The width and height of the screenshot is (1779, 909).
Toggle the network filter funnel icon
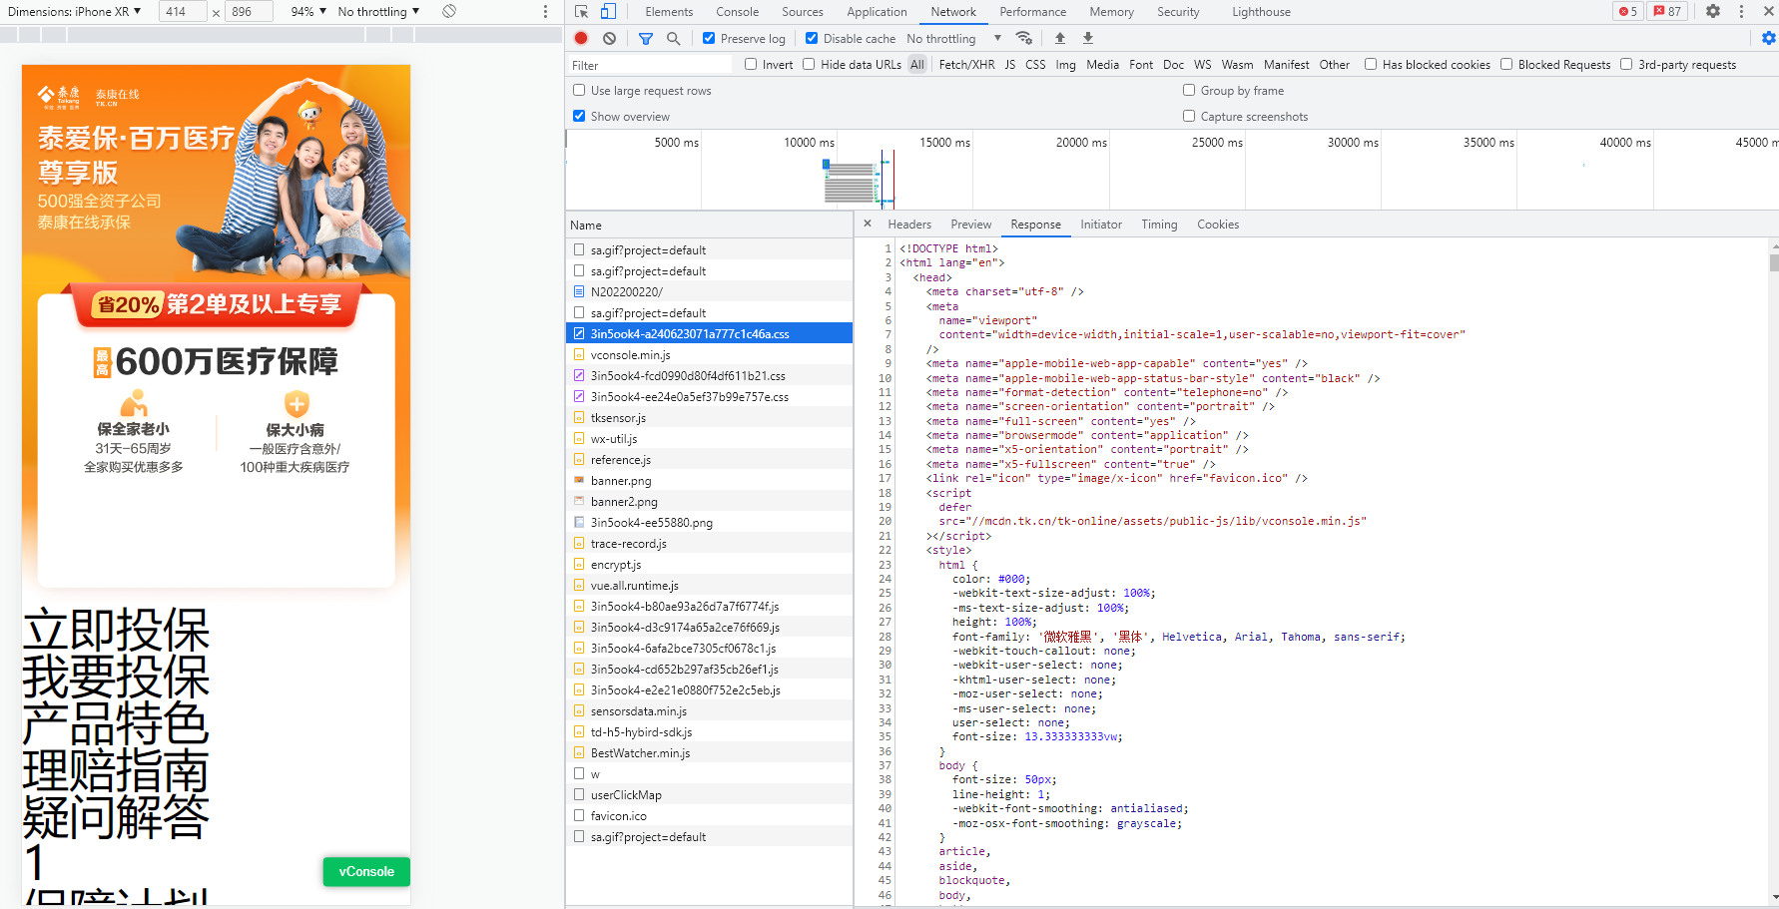646,38
